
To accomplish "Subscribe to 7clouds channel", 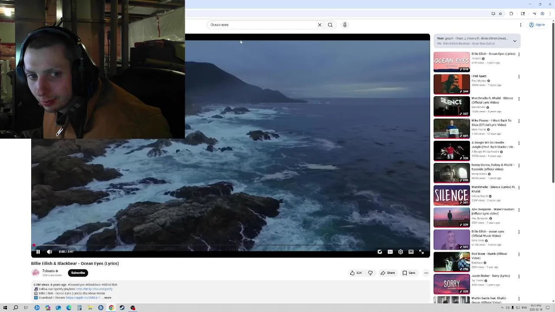I will coord(78,273).
